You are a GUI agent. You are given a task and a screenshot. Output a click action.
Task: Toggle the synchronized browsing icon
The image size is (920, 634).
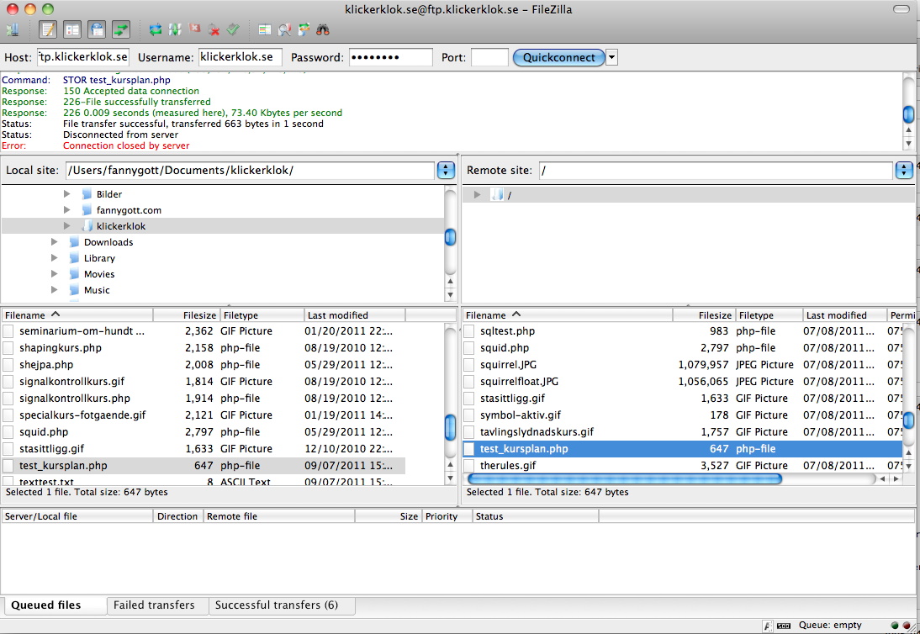(304, 29)
